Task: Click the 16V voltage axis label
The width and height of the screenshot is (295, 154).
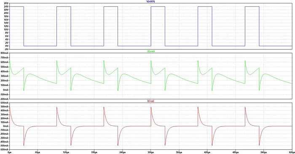Action: point(6,20)
